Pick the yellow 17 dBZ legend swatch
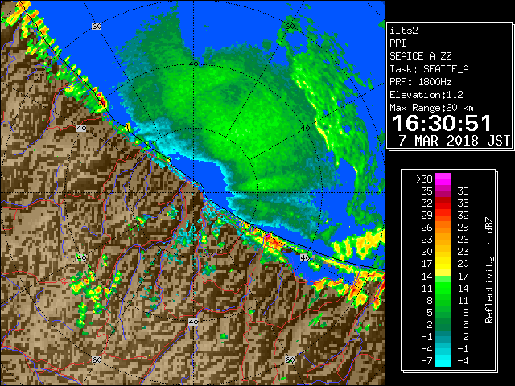Screen dimensions: 515x386 443,264
